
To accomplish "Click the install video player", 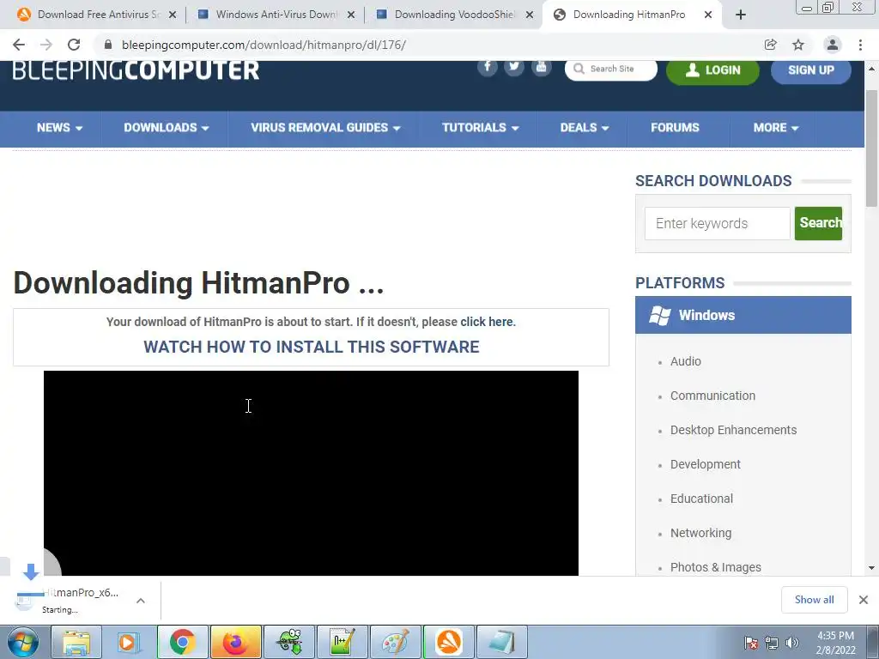I will [x=311, y=473].
